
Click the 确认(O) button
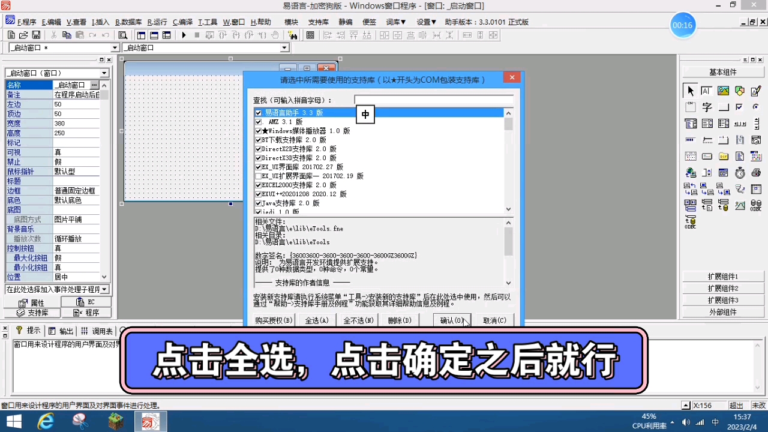click(452, 320)
